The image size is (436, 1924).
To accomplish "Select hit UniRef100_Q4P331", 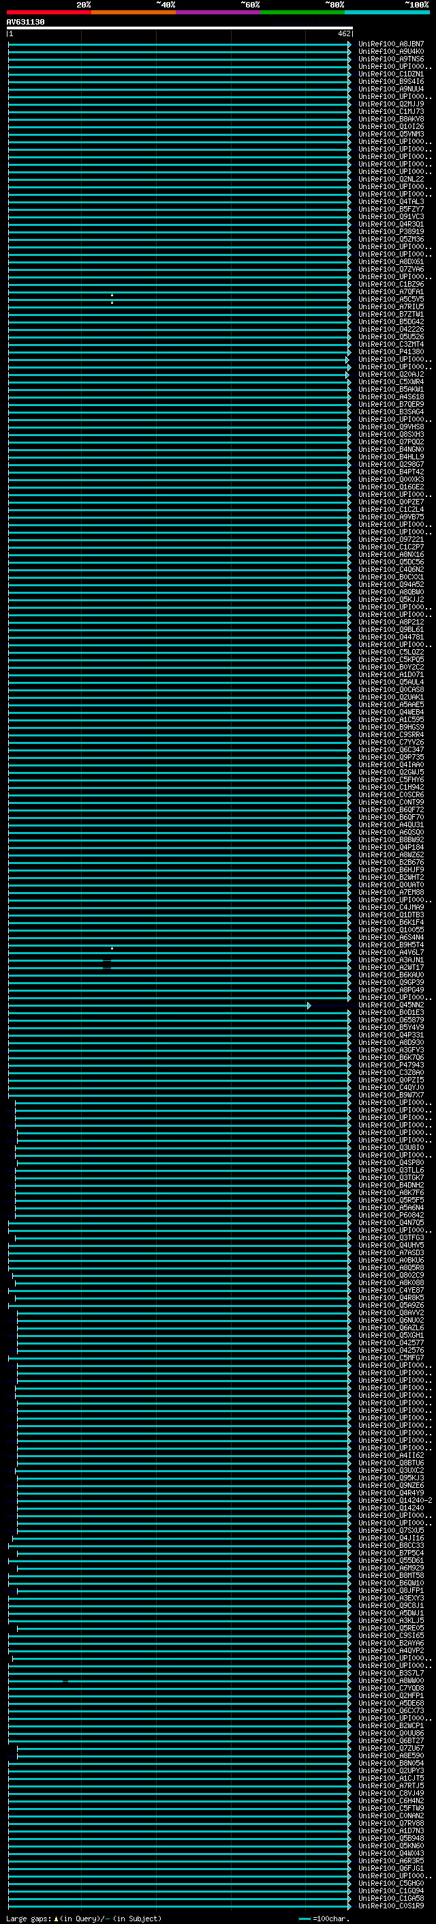I will (391, 1035).
